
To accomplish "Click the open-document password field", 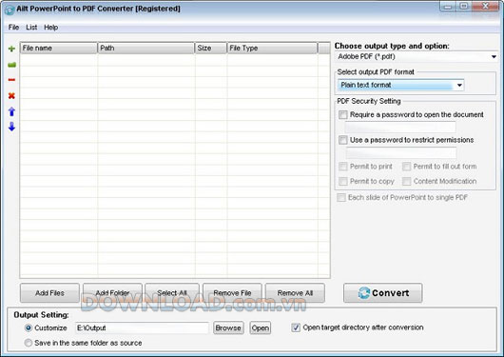I will pos(400,127).
